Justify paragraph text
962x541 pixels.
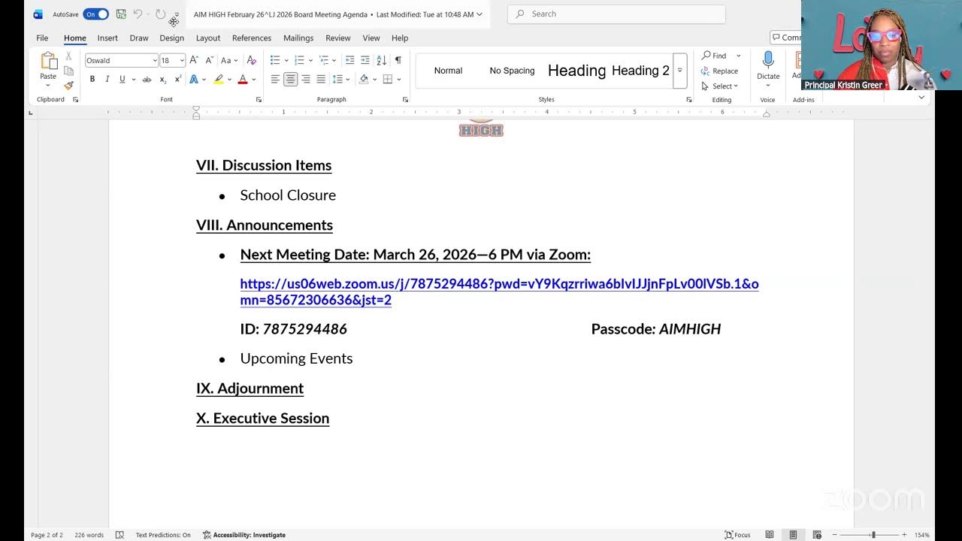pyautogui.click(x=321, y=79)
